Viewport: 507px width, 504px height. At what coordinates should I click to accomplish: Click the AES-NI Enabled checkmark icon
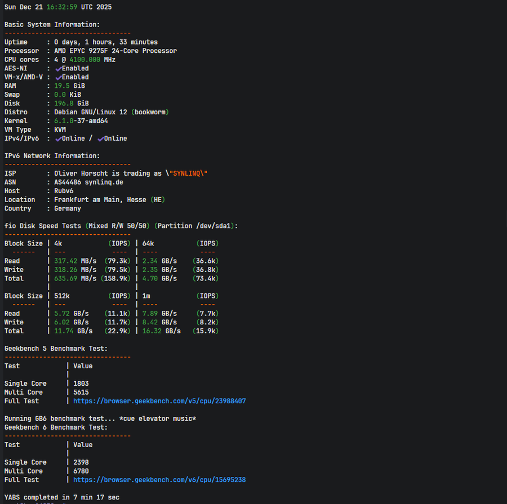[x=58, y=68]
